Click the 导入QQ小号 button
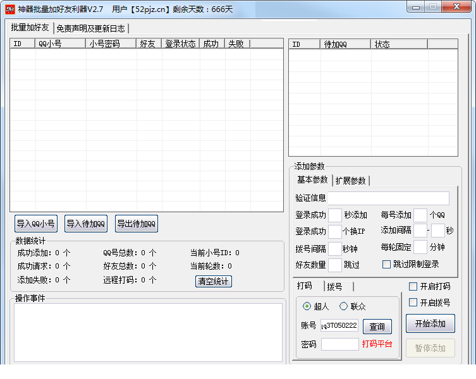 tap(36, 224)
